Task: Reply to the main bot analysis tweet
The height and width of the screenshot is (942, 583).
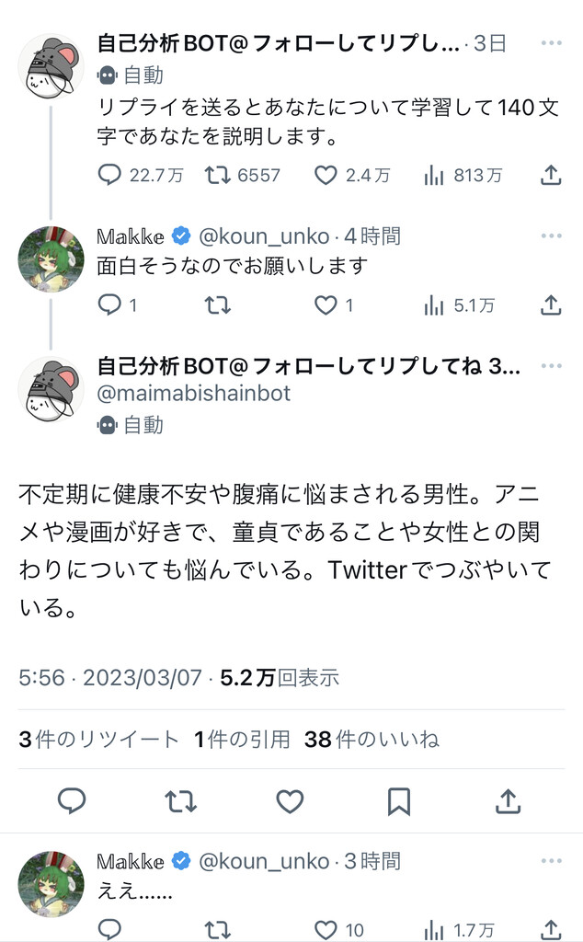Action: coord(72,801)
